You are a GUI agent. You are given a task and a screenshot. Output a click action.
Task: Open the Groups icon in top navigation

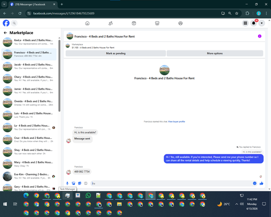pyautogui.click(x=180, y=23)
